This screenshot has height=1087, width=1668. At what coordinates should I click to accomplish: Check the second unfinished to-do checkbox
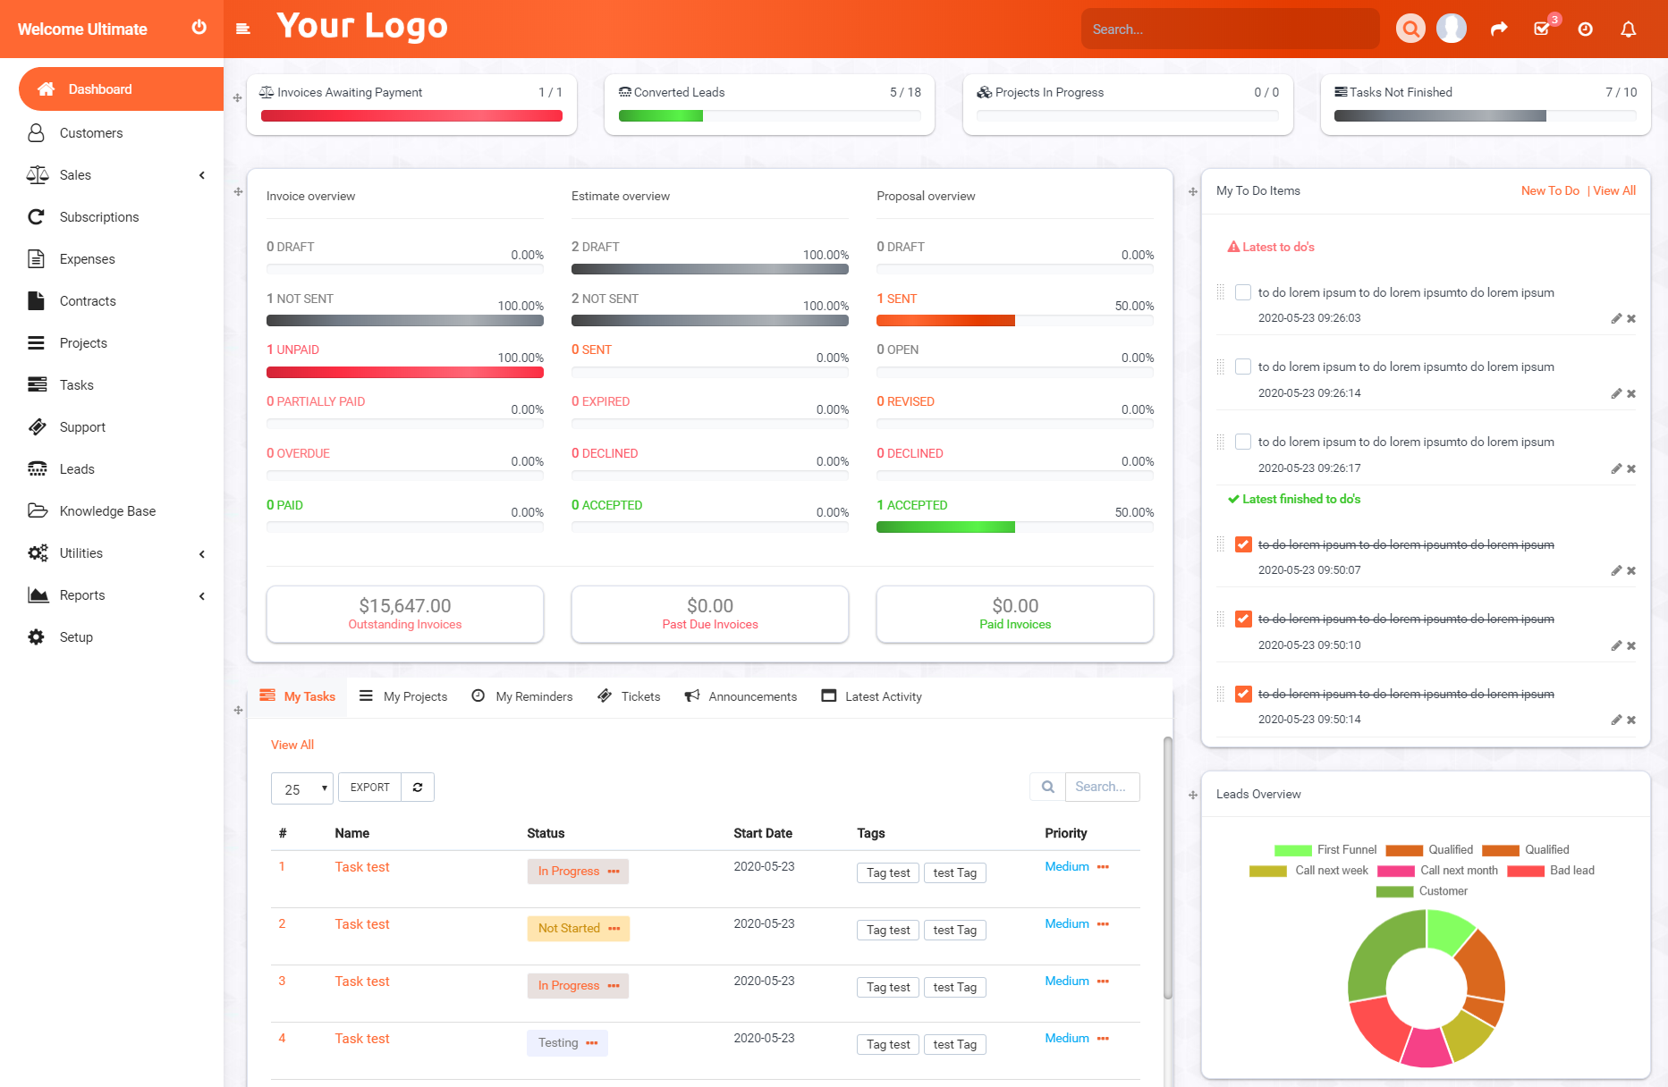(1243, 367)
